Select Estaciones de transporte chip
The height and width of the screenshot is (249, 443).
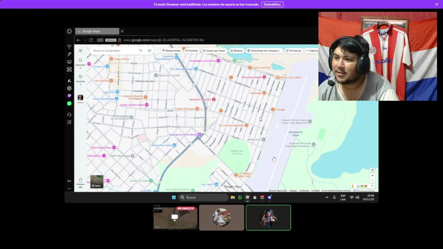click(264, 50)
